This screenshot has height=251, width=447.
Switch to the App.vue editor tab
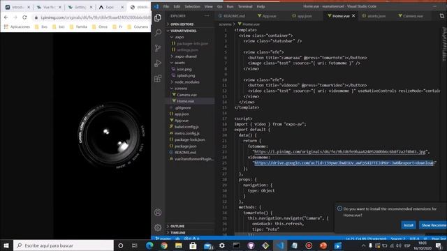[x=267, y=16]
